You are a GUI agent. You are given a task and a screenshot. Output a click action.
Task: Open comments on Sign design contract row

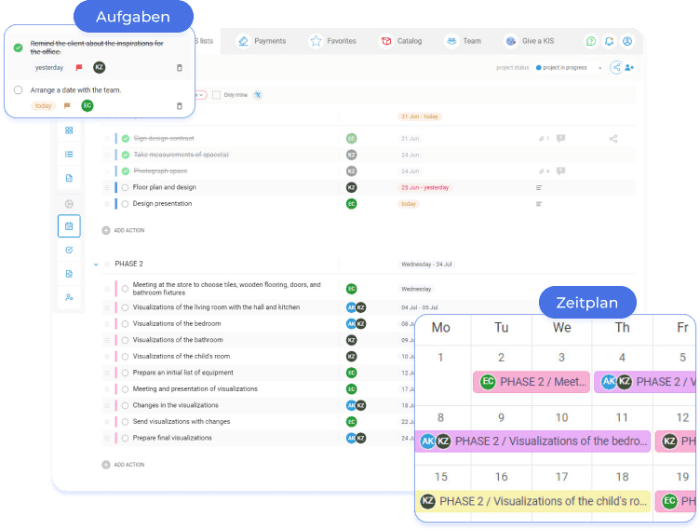click(560, 139)
